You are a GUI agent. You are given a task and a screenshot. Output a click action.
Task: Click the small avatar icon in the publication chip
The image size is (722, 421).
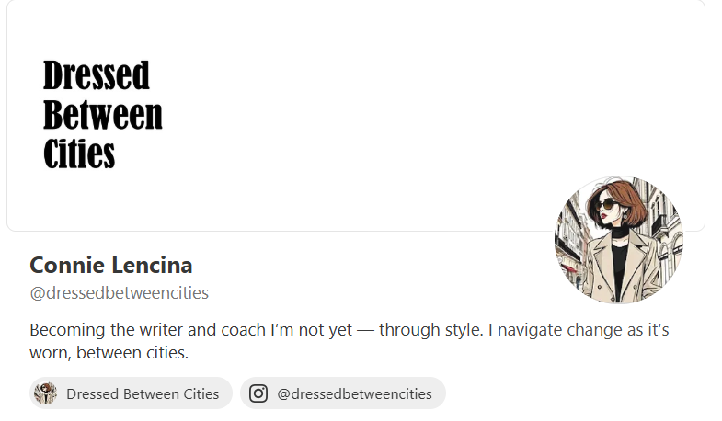45,393
